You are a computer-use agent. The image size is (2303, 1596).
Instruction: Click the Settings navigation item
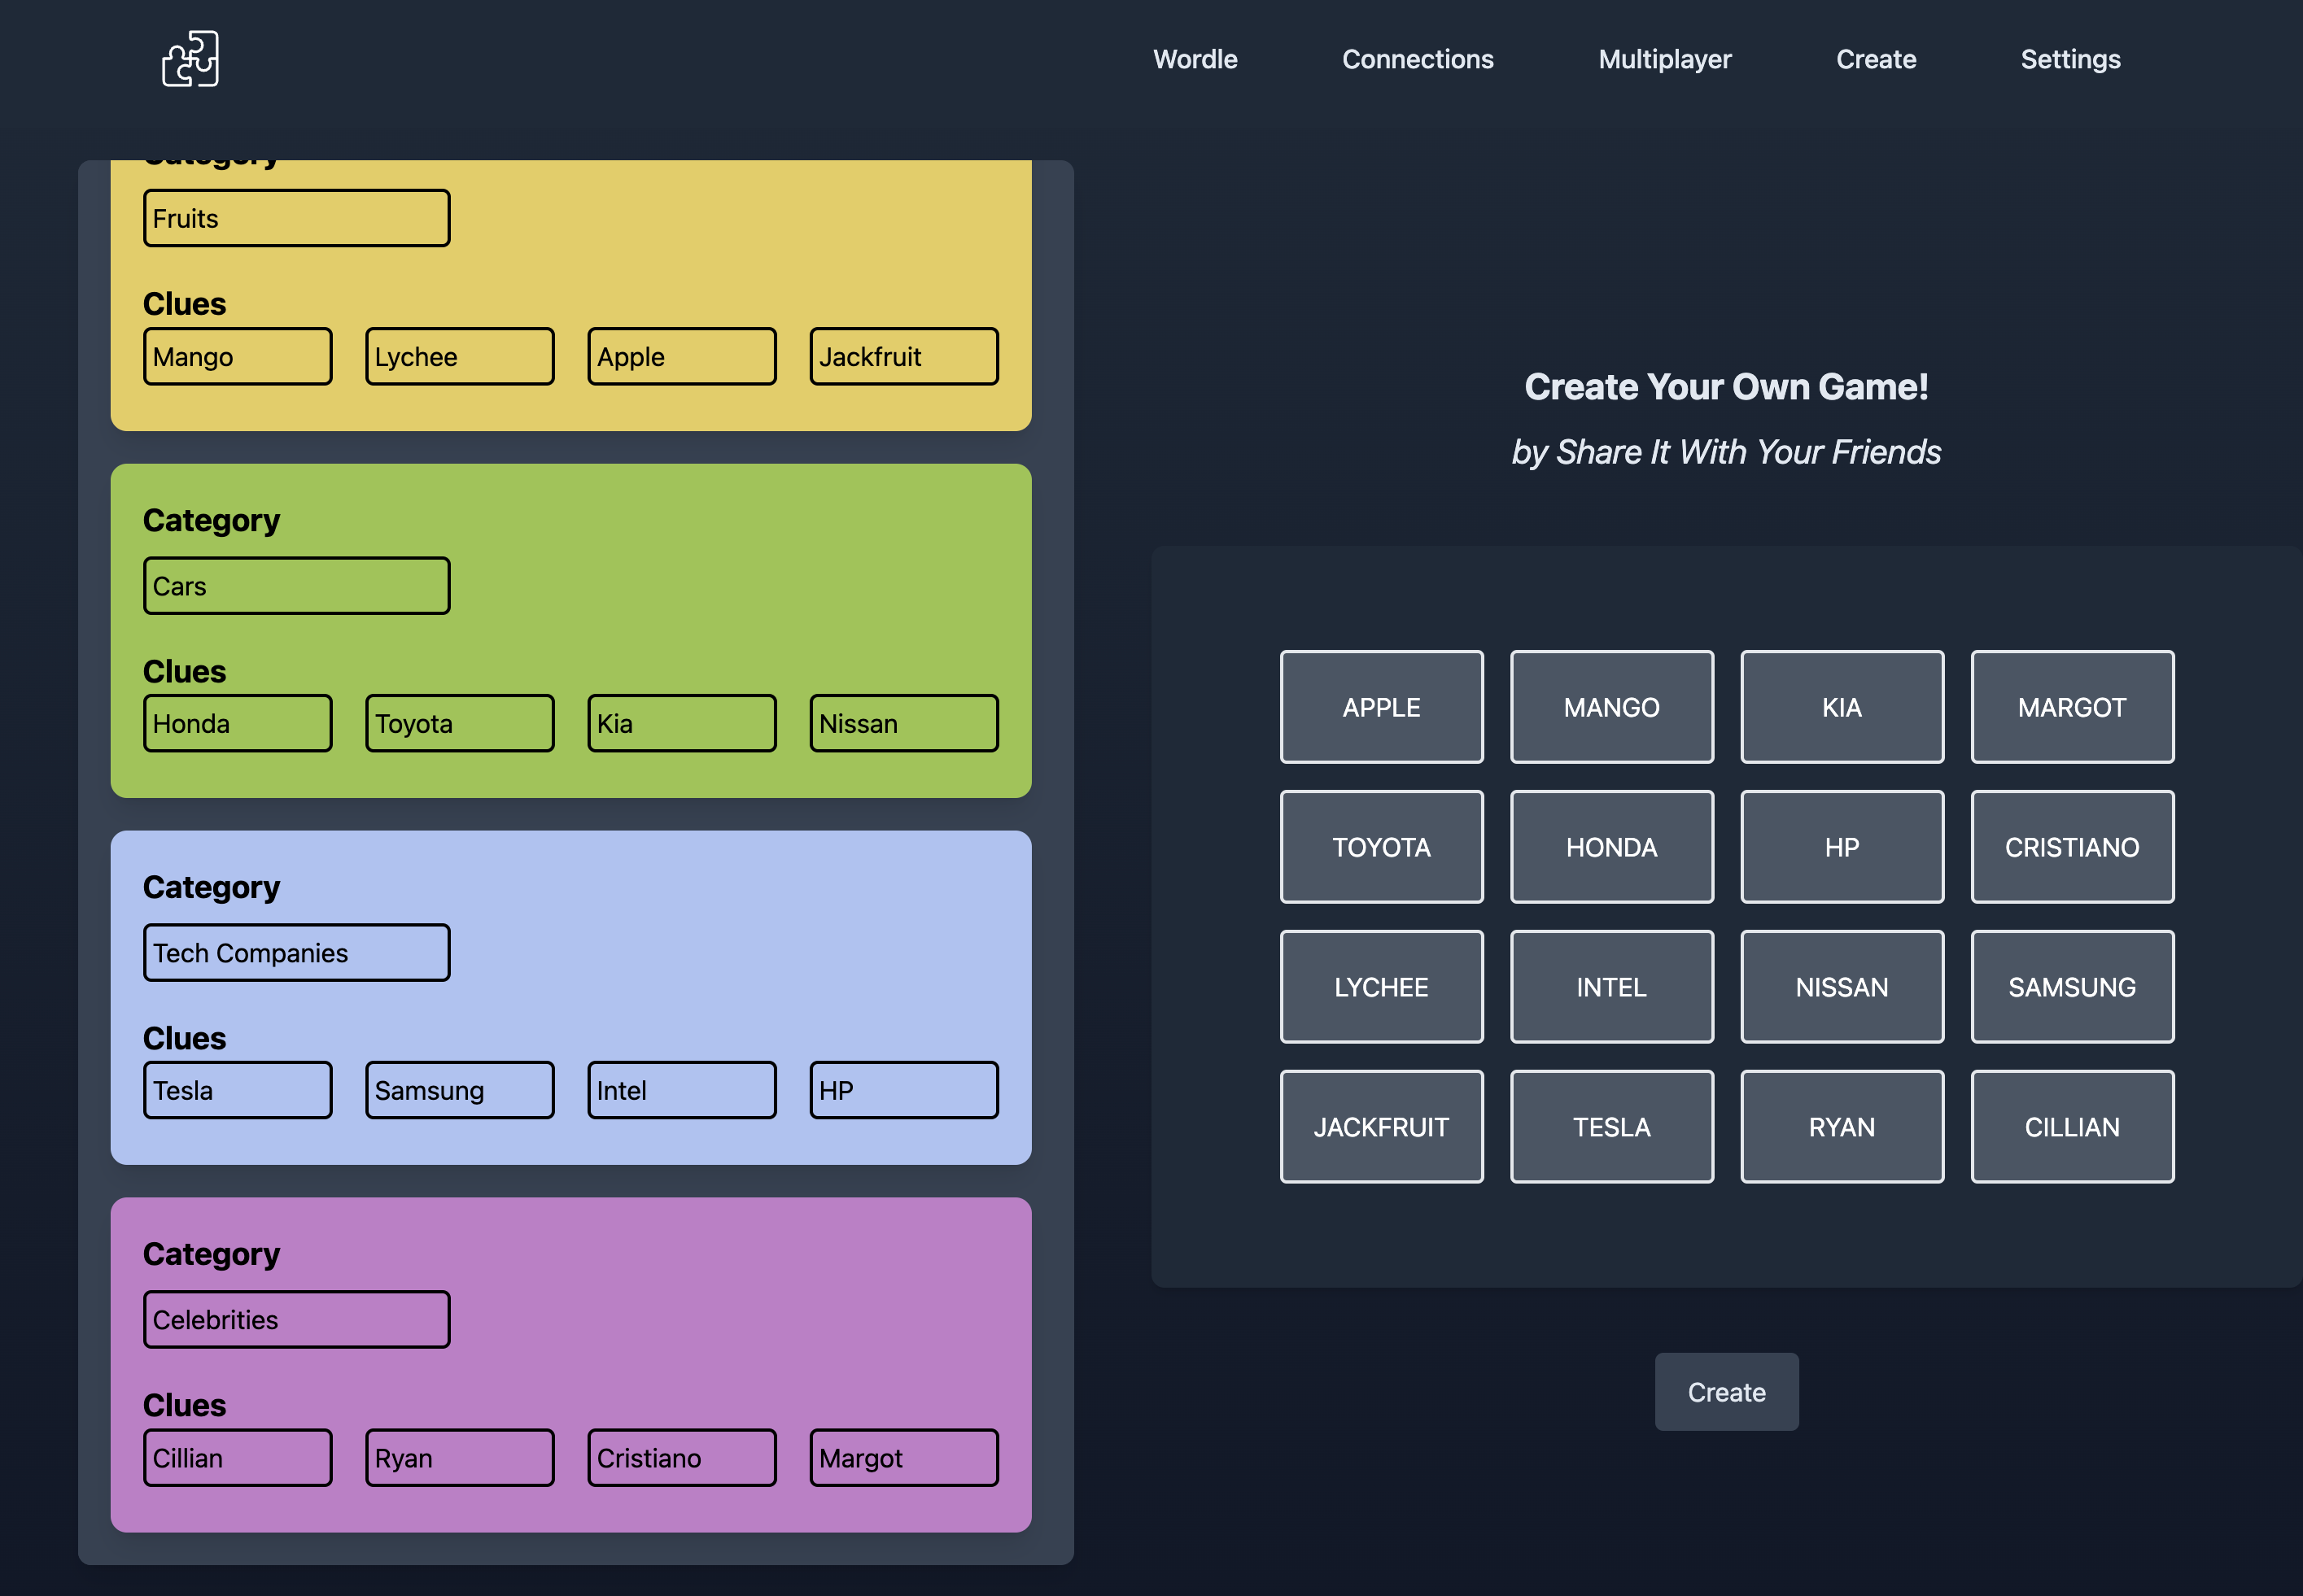click(x=2070, y=59)
